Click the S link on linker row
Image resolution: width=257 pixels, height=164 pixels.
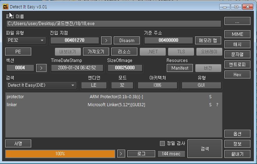210,105
